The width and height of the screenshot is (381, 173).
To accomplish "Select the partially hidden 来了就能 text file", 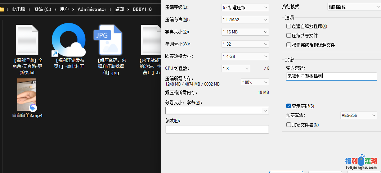I will point(150,39).
